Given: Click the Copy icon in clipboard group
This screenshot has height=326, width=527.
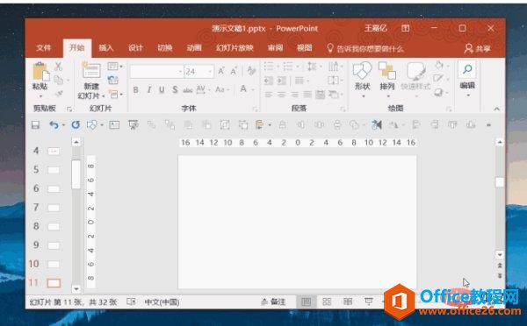Looking at the screenshot, I should 59,80.
